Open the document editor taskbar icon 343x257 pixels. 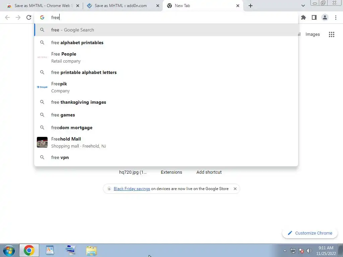point(50,250)
